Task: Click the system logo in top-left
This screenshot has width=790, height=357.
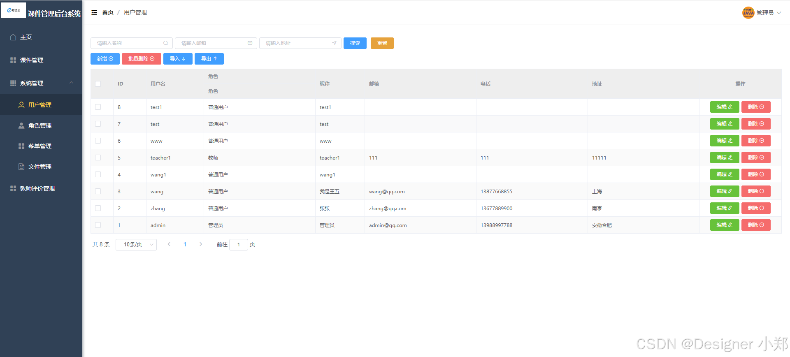Action: click(x=14, y=10)
